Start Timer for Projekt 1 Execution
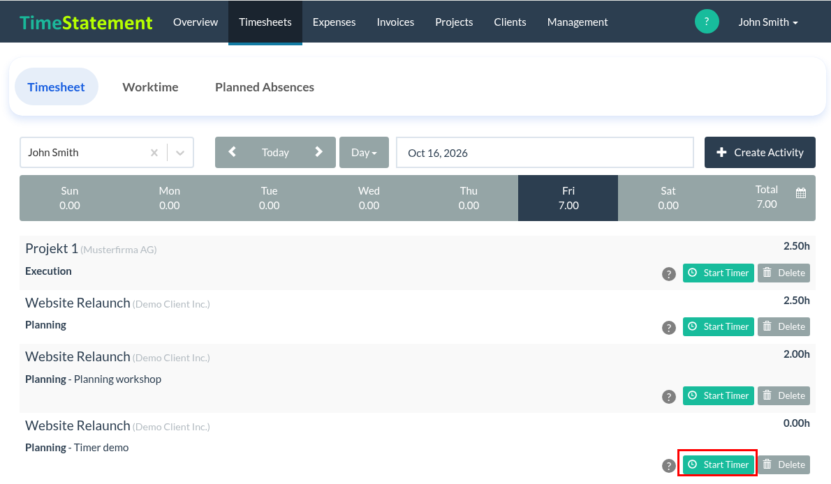The height and width of the screenshot is (484, 831). click(718, 273)
